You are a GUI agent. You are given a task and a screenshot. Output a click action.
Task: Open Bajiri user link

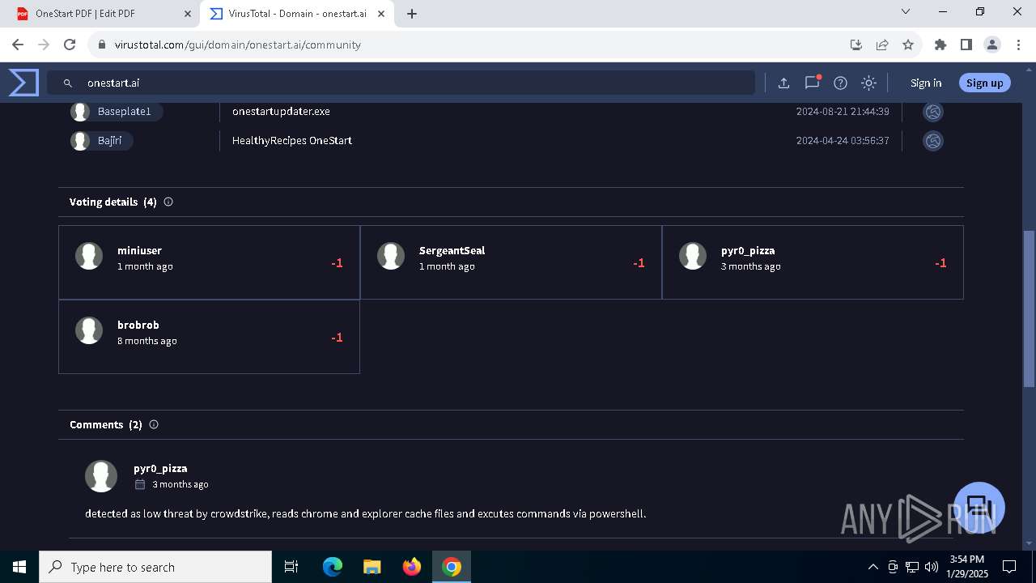coord(110,141)
